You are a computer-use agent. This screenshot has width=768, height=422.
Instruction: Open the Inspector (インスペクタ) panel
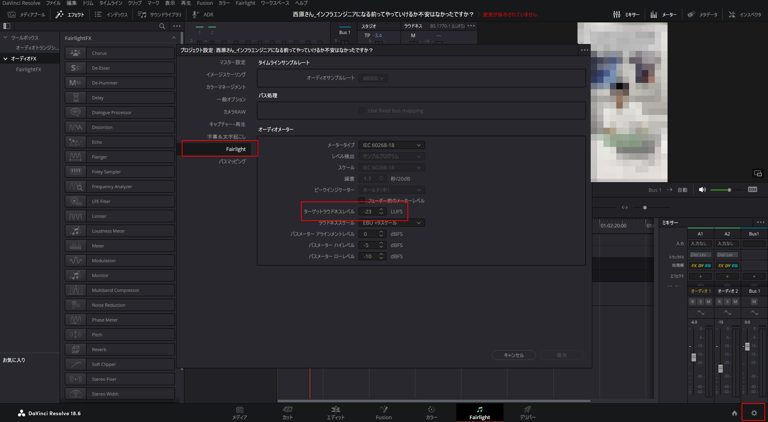745,14
